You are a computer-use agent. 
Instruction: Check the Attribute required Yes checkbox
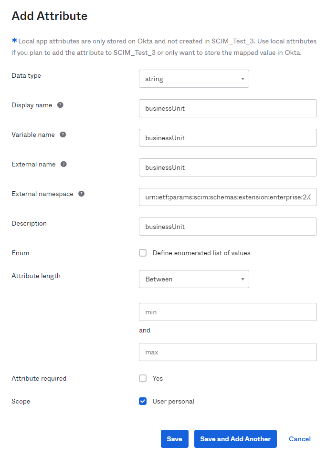[x=143, y=378]
